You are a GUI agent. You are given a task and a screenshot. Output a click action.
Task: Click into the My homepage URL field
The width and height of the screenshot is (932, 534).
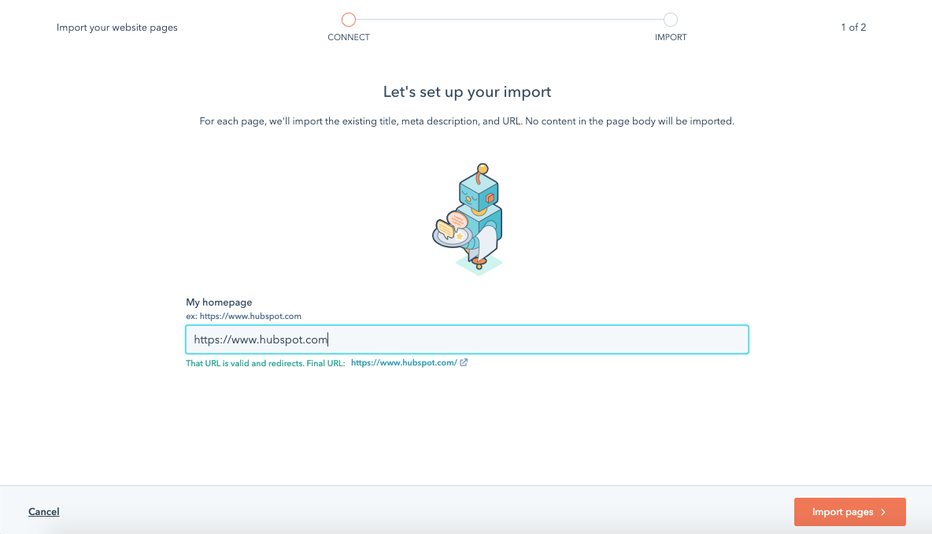(x=468, y=339)
